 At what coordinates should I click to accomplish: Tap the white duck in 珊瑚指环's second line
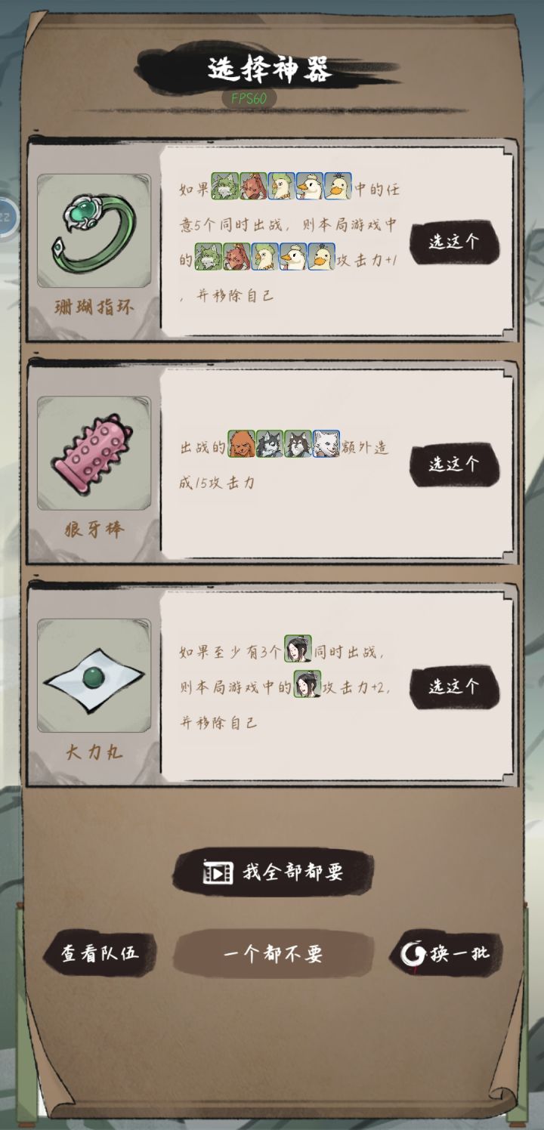[x=293, y=257]
